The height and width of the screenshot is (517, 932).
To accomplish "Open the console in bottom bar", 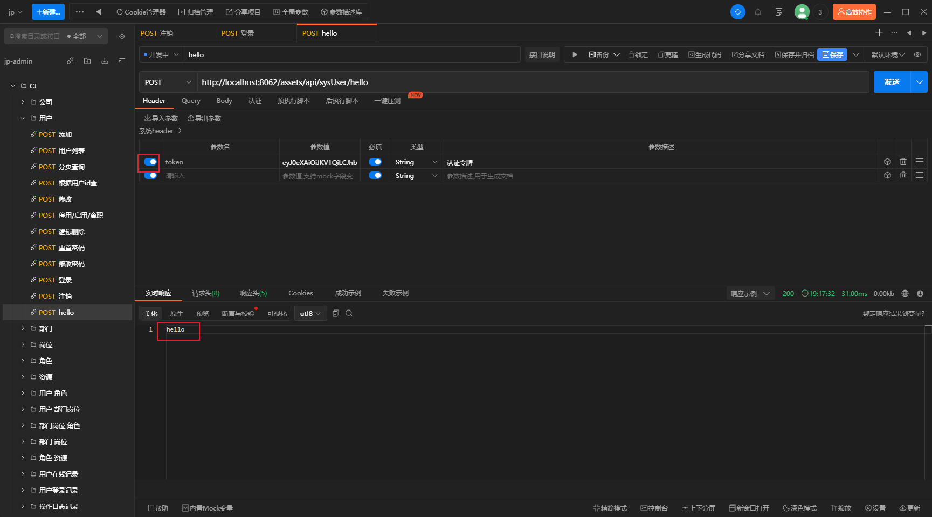I will point(654,508).
